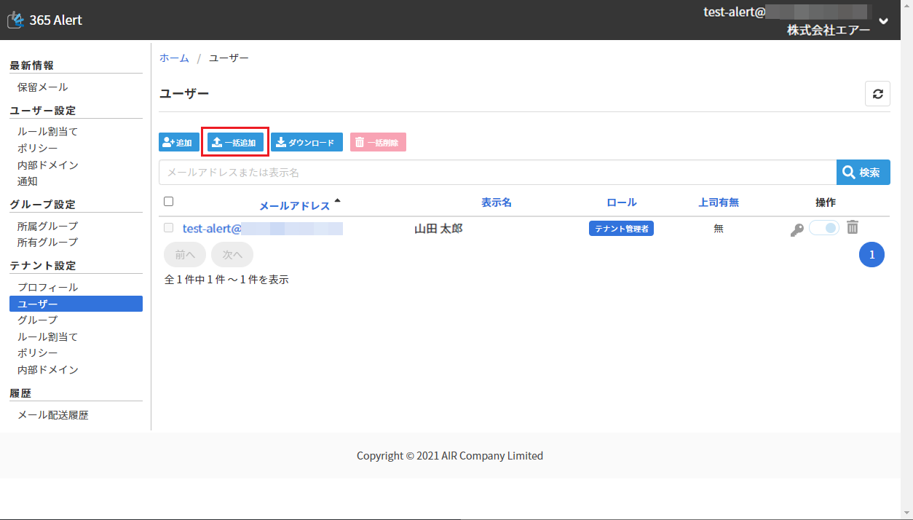The image size is (913, 520).
Task: Open 一括追加 bulk upload button
Action: coord(234,143)
